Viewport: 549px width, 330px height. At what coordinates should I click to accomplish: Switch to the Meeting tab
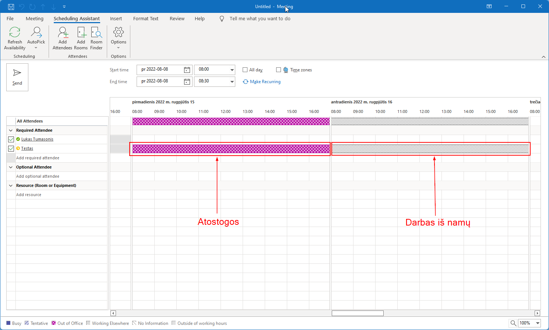35,19
